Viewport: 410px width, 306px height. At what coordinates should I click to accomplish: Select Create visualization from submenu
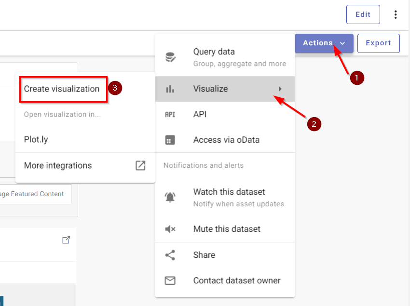pos(62,89)
